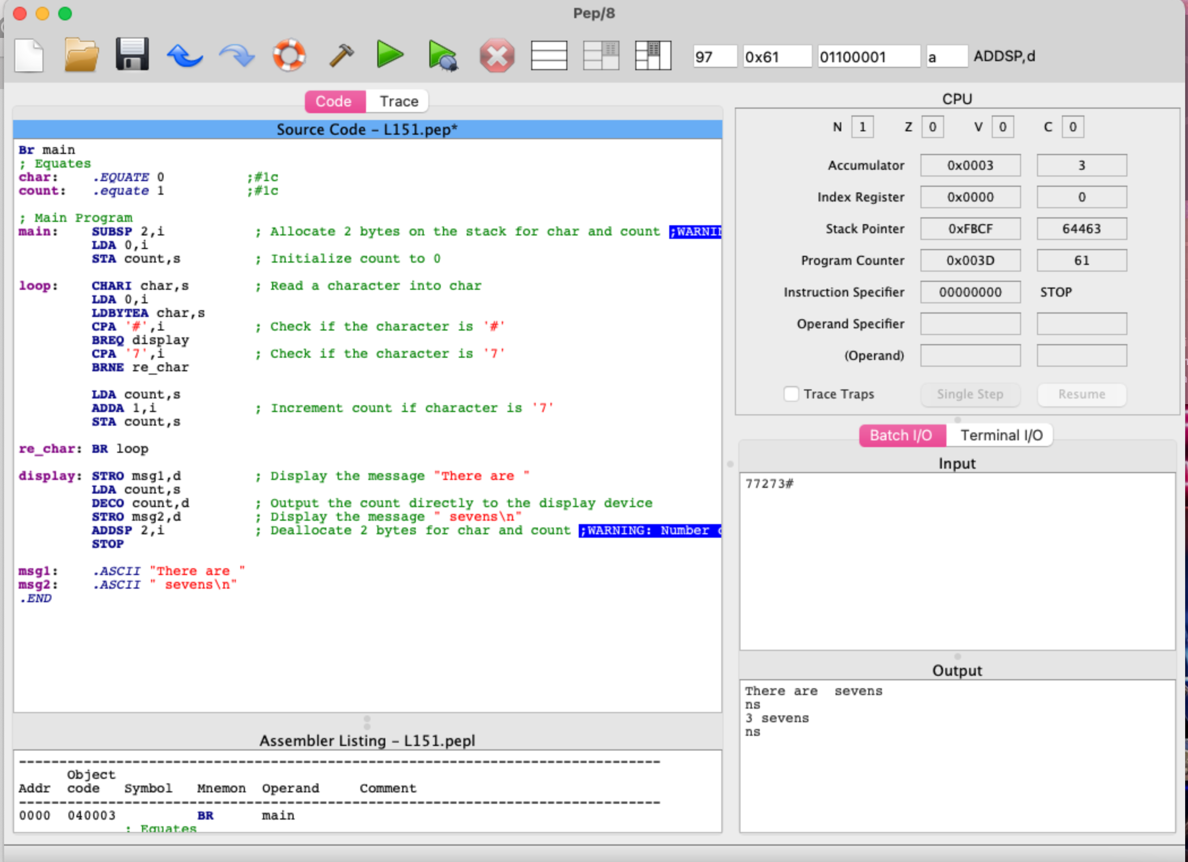The height and width of the screenshot is (862, 1188).
Task: Open a file with folder icon
Action: (x=81, y=55)
